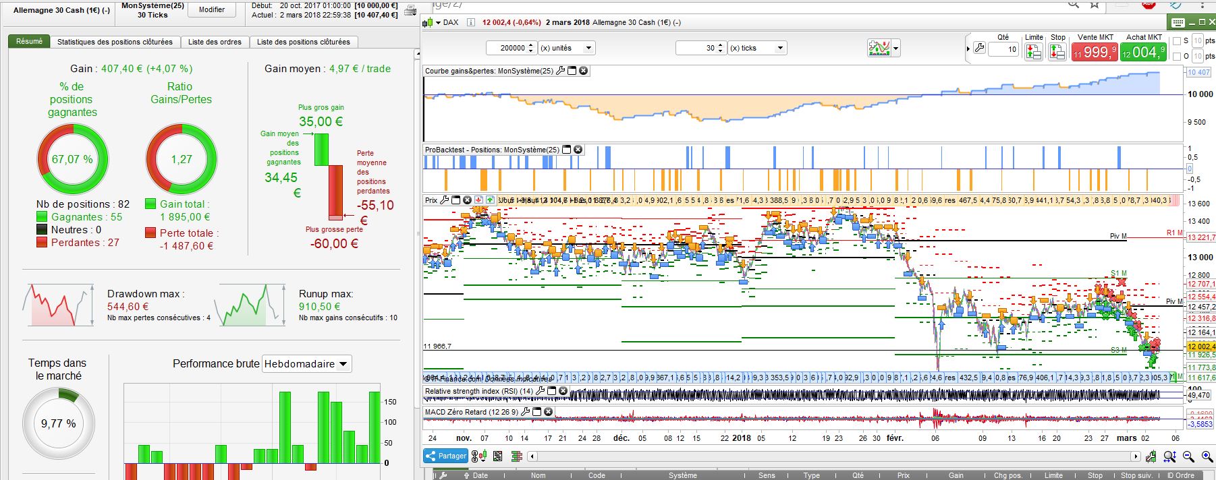
Task: Click the Limite order icon
Action: [x=1033, y=51]
